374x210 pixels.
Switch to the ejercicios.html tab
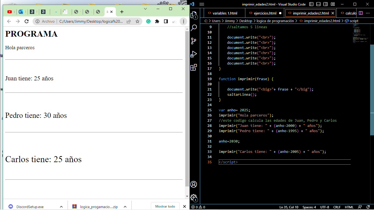tap(265, 13)
